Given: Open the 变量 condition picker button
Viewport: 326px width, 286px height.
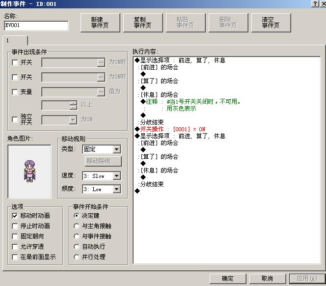Looking at the screenshot, I should (101, 92).
